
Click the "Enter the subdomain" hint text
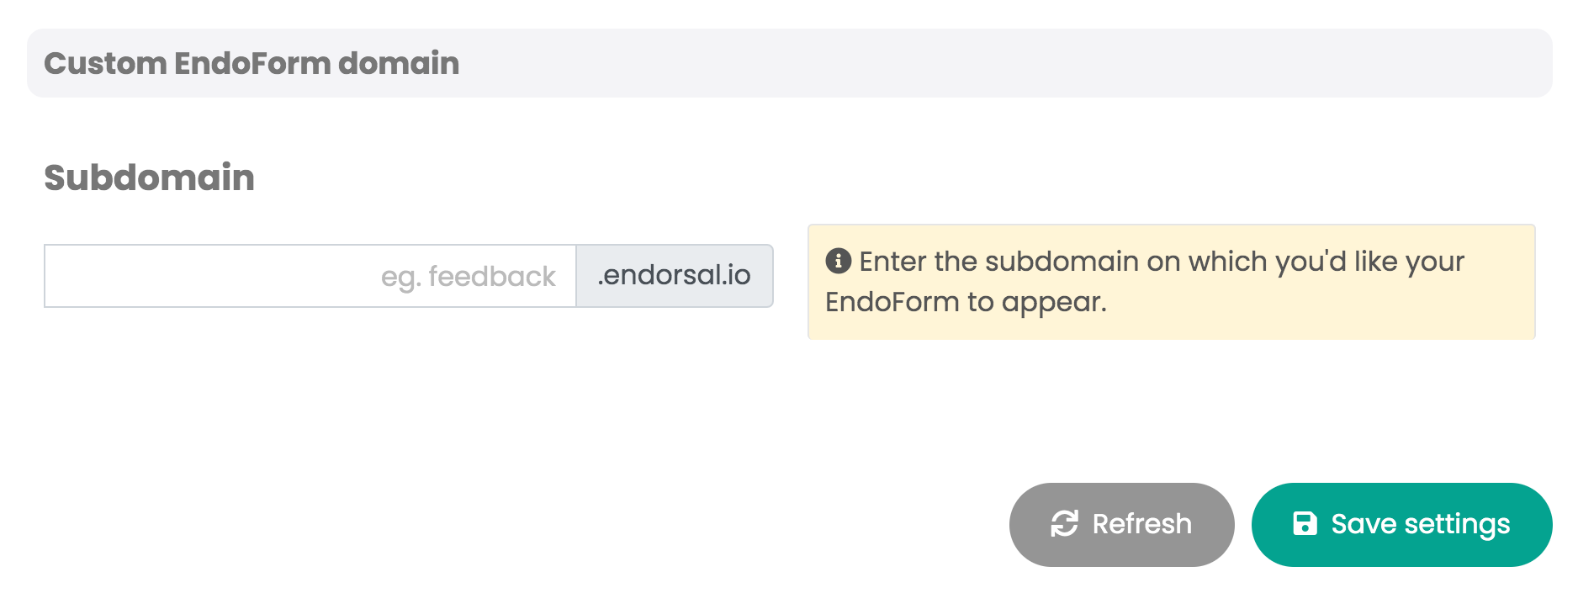(1161, 262)
